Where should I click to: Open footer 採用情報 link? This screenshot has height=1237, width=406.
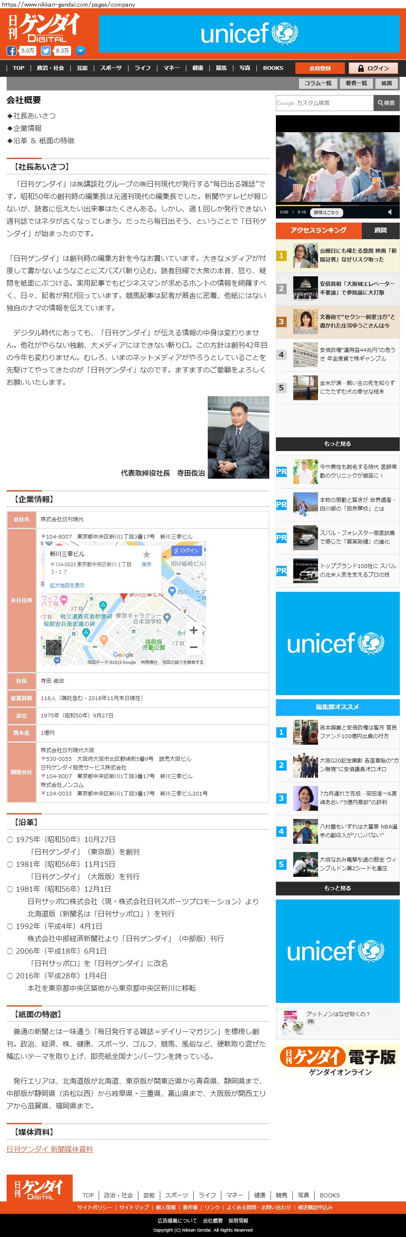click(x=238, y=1220)
